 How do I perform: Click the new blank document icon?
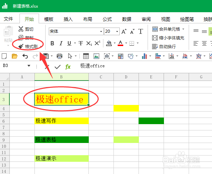[x=4, y=56]
